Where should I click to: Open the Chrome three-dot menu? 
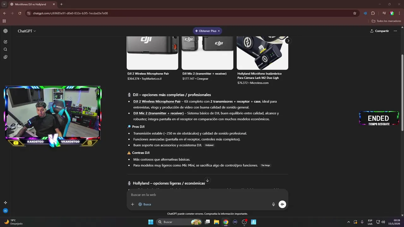pyautogui.click(x=399, y=13)
